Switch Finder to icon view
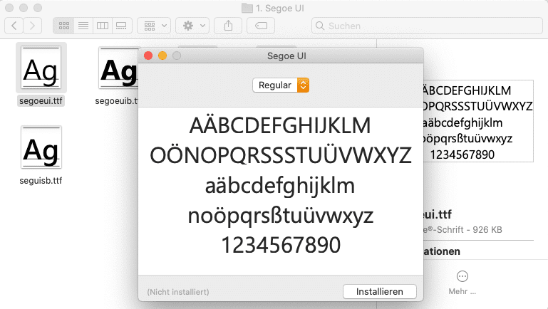The height and width of the screenshot is (309, 548). (x=63, y=26)
